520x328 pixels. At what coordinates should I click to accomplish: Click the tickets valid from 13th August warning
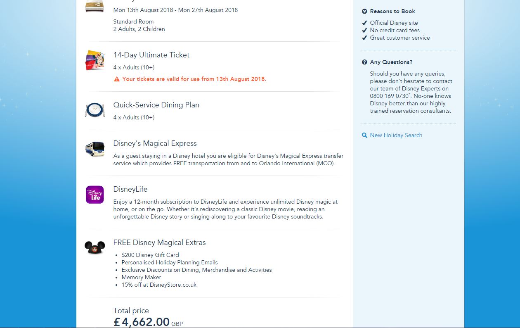[x=194, y=79]
